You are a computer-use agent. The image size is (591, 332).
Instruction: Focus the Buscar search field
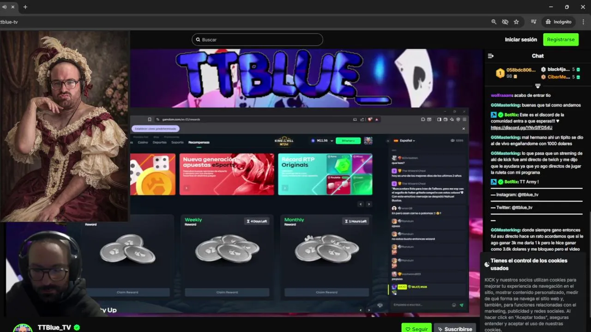tap(257, 40)
